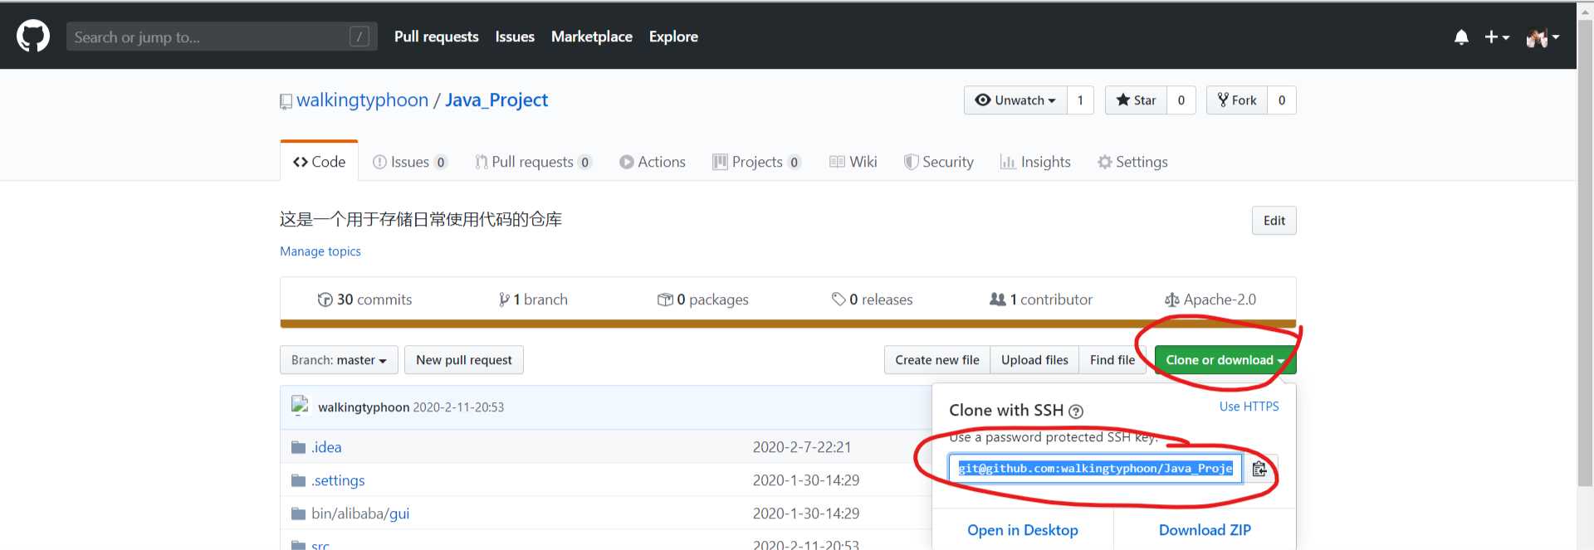
Task: Switch to the Wiki tab
Action: coord(853,162)
